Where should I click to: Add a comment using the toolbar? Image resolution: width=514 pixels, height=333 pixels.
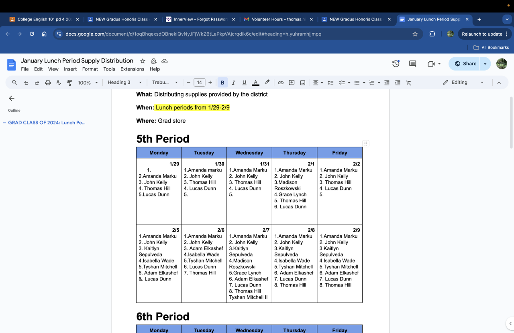tap(292, 83)
